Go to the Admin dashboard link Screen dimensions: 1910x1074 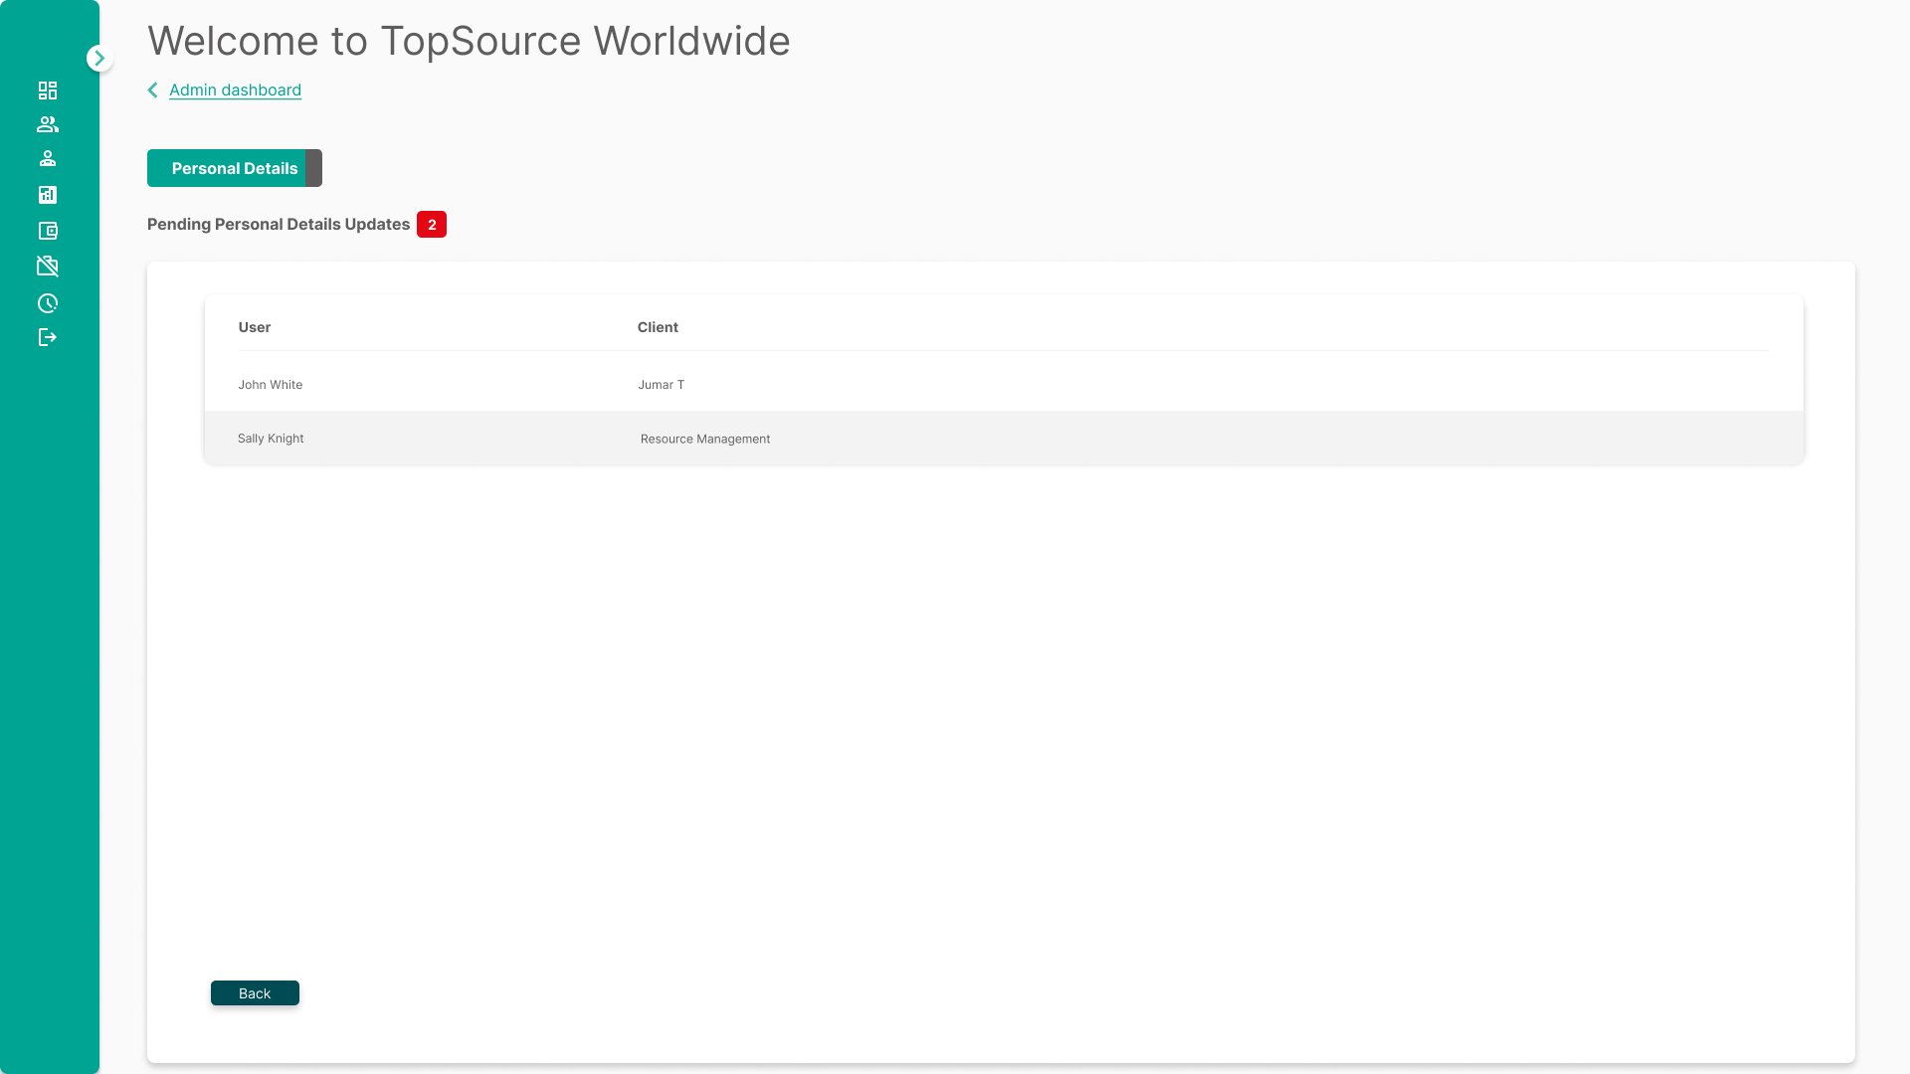click(x=235, y=90)
